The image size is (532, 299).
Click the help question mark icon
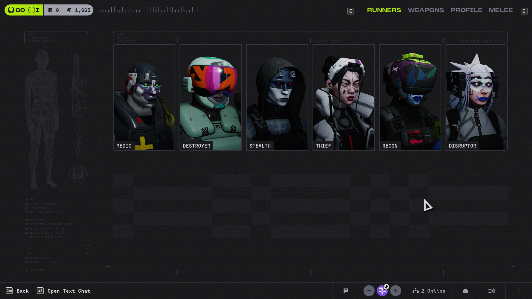pyautogui.click(x=518, y=291)
